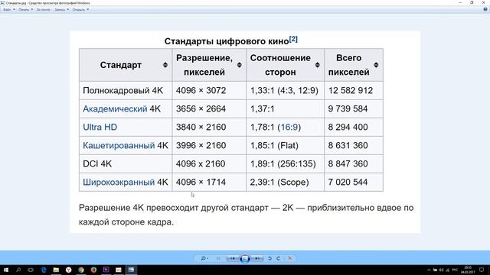Rotate the image counterclockwise
This screenshot has width=490, height=275.
pyautogui.click(x=269, y=258)
